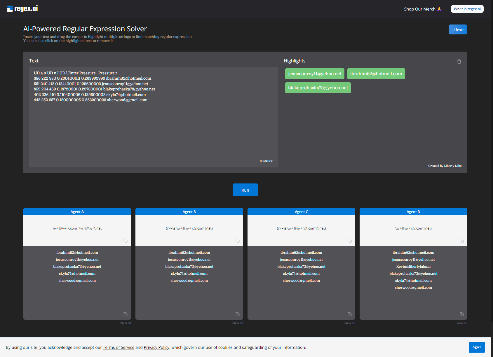Remove blakeprohaska73@yehoo.net highlight chip
This screenshot has height=357, width=493.
(x=318, y=88)
